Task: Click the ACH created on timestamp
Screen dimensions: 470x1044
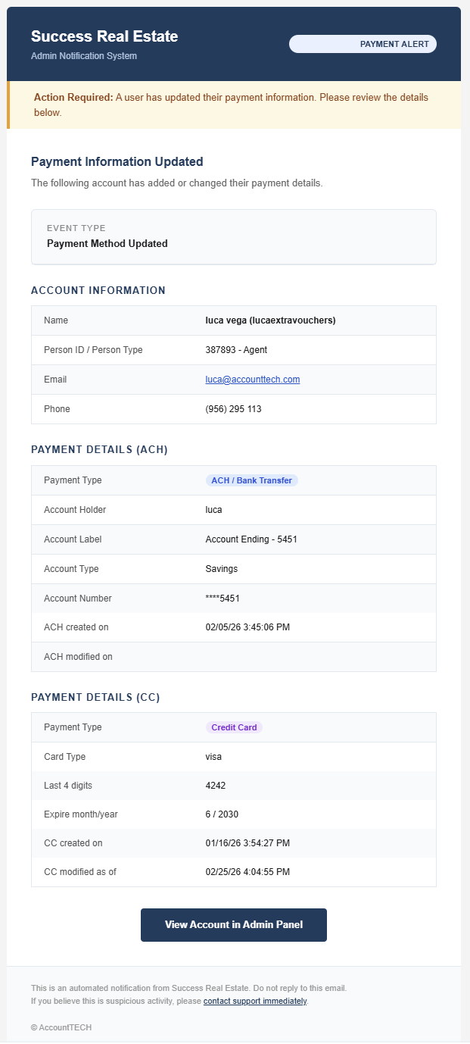Action: coord(247,627)
